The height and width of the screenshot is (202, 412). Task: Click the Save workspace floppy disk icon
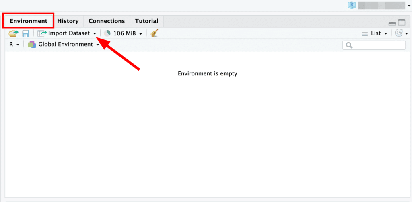(26, 33)
